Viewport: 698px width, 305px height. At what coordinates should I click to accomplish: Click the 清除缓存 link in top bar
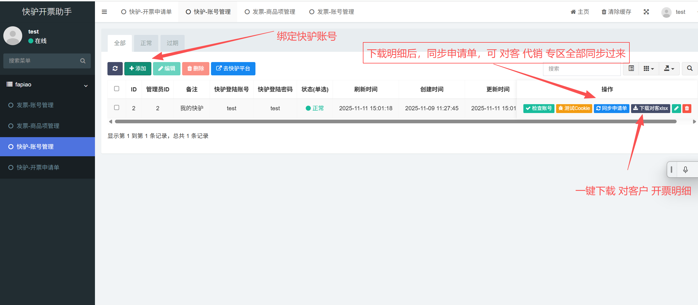point(616,12)
